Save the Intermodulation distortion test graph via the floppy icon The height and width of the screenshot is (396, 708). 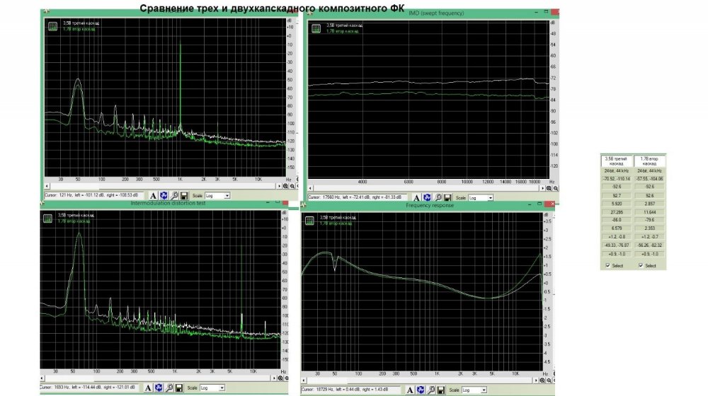[179, 388]
